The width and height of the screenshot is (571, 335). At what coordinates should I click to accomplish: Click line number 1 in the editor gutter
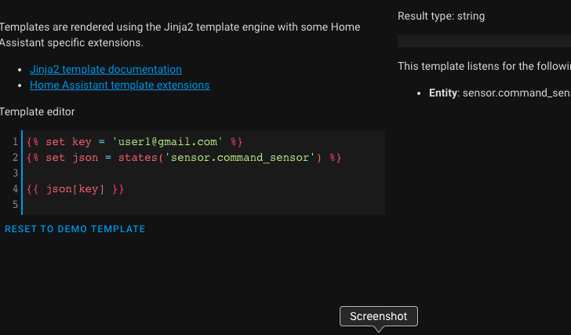pyautogui.click(x=16, y=142)
